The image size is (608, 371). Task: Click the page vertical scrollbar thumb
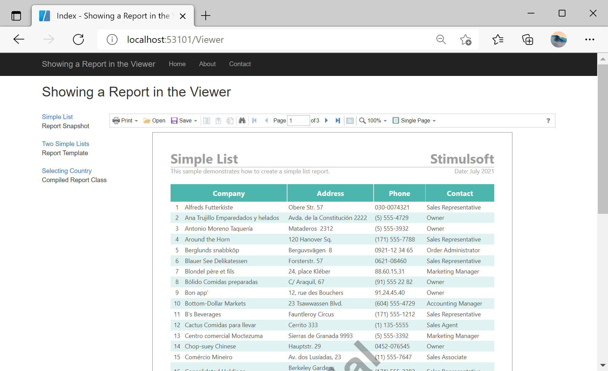603,139
